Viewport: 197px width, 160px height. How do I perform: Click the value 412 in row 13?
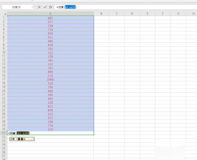click(x=50, y=64)
